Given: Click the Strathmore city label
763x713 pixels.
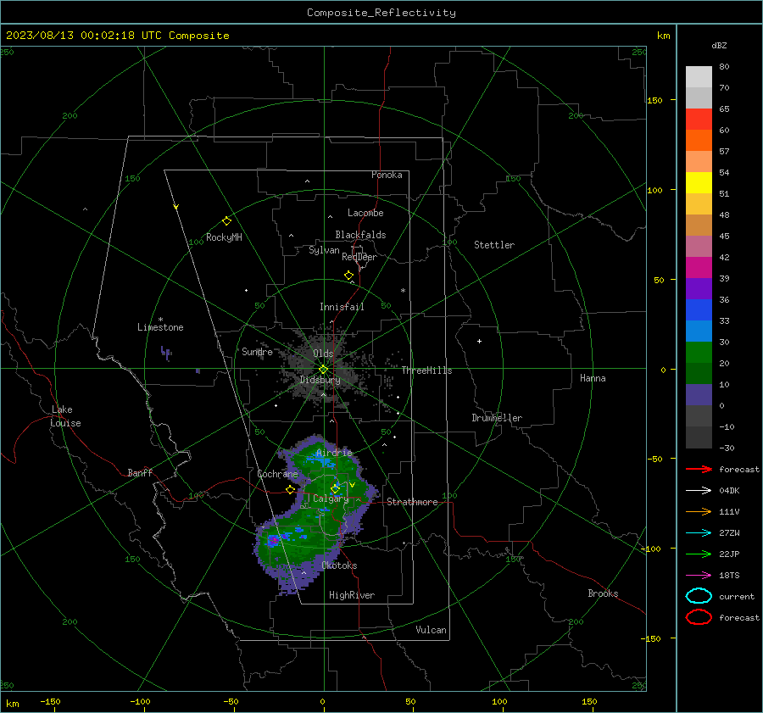Looking at the screenshot, I should click(412, 502).
